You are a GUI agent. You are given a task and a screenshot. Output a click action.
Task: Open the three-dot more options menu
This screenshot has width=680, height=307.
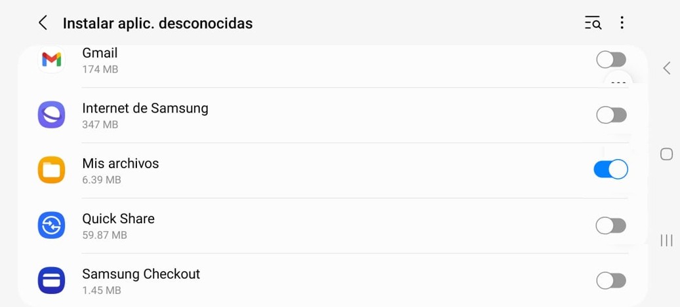point(622,23)
